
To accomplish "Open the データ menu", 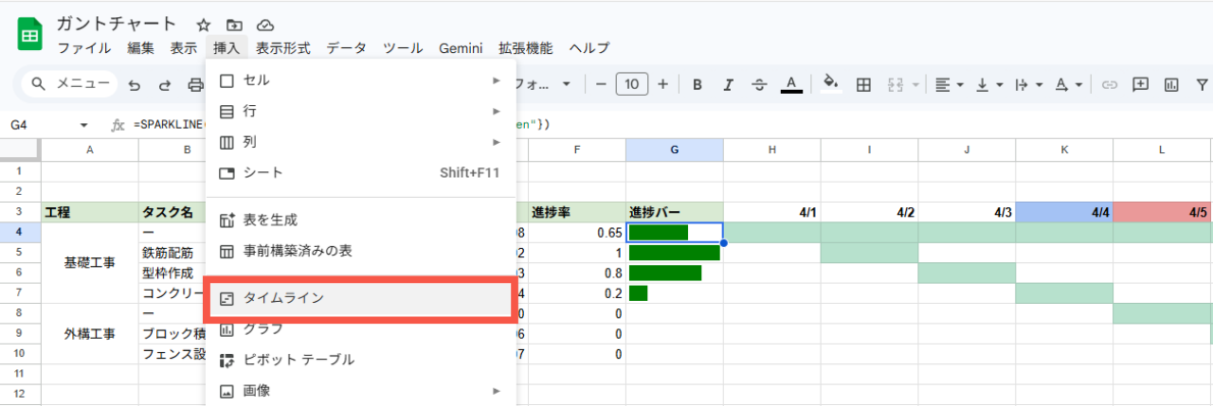I will pos(346,48).
